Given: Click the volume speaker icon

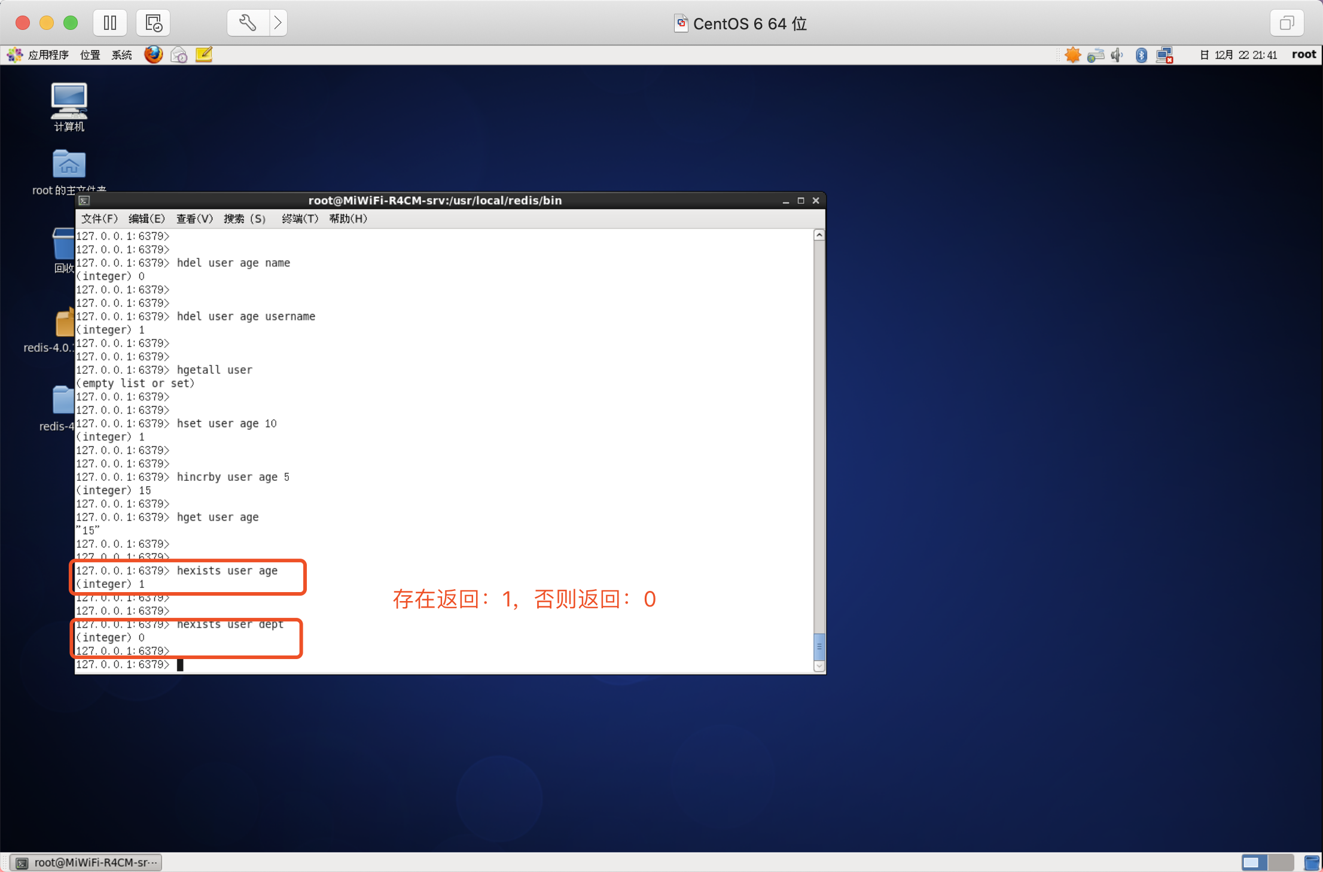Looking at the screenshot, I should coord(1117,55).
